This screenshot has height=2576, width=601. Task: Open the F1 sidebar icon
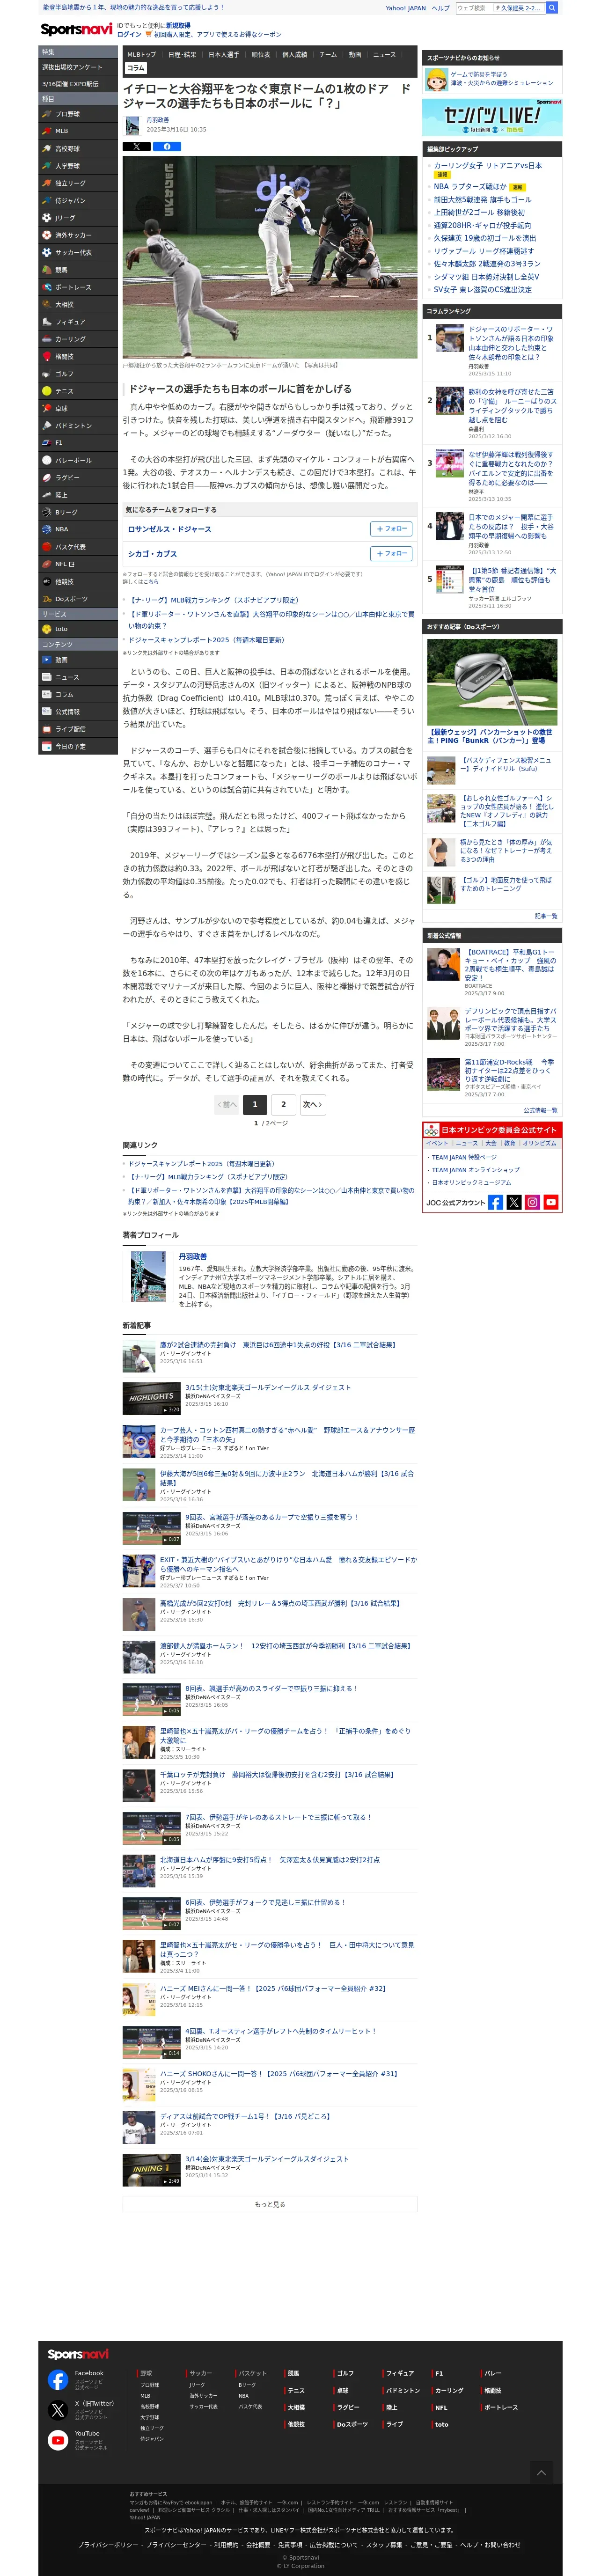point(47,443)
